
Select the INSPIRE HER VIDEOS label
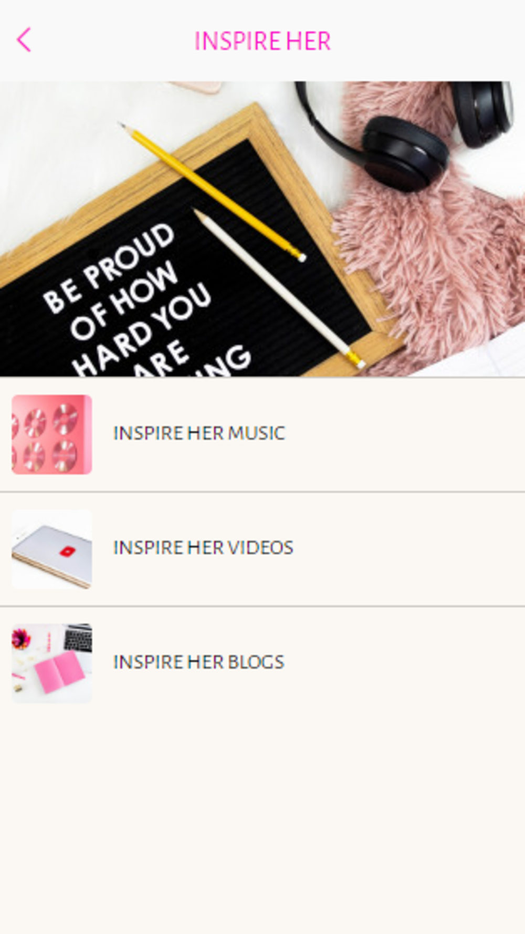point(203,548)
